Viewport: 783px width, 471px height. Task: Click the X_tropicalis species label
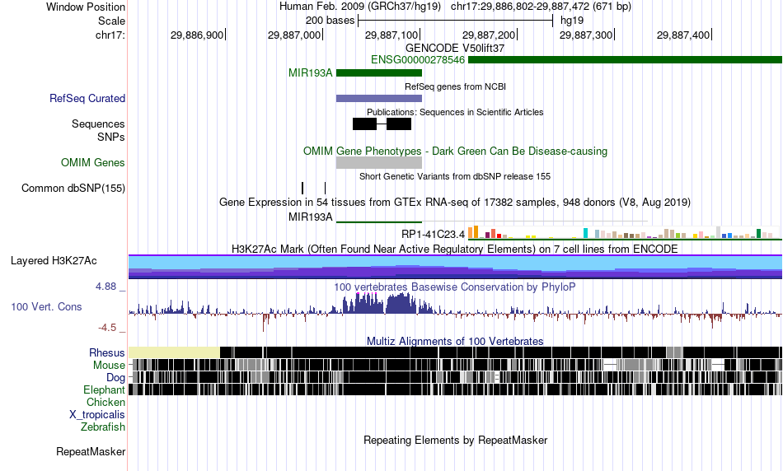(97, 415)
